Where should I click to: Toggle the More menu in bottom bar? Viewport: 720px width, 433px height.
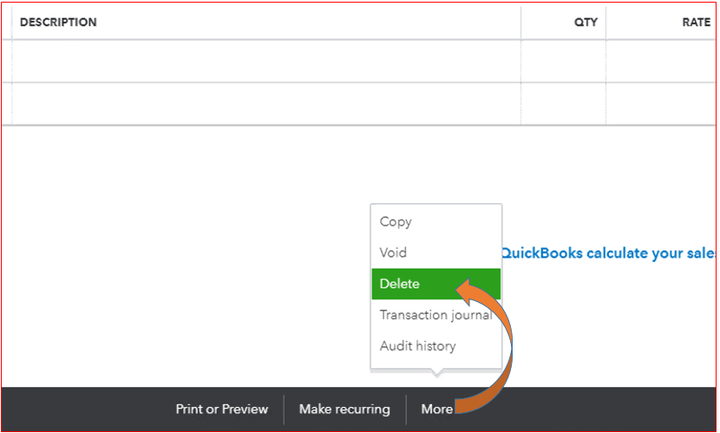point(436,410)
